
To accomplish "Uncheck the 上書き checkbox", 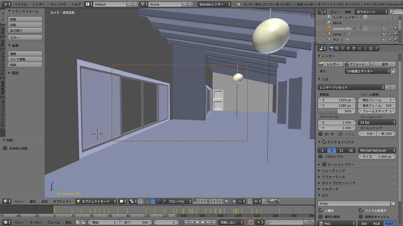I will 320,210.
